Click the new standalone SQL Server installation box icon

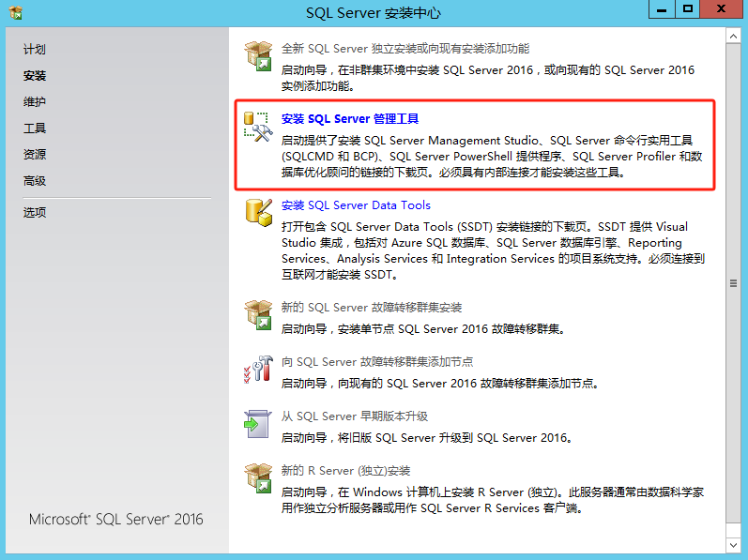258,55
